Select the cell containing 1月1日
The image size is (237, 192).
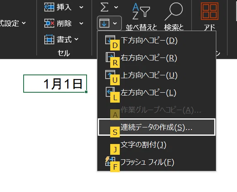tap(55, 84)
